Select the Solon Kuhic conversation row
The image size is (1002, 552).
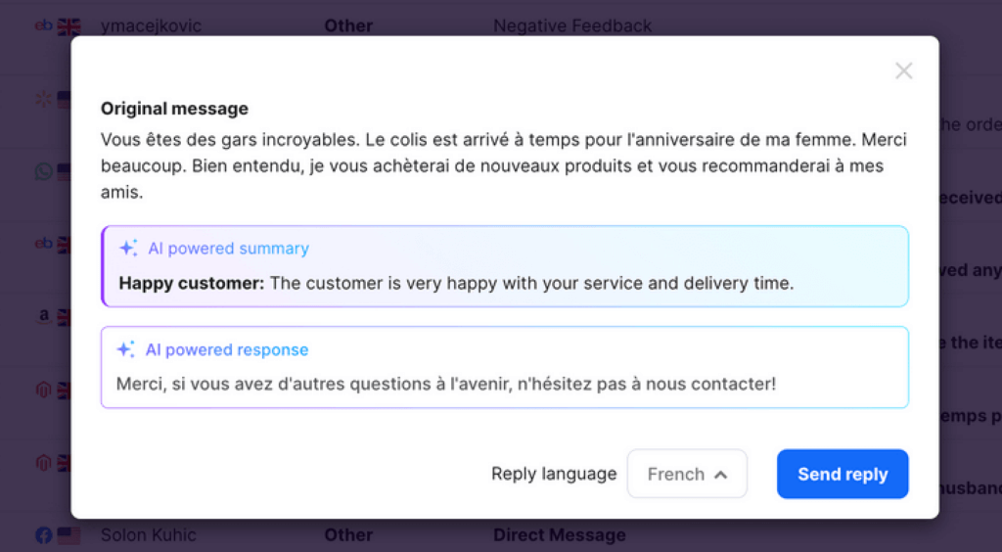[x=501, y=534]
